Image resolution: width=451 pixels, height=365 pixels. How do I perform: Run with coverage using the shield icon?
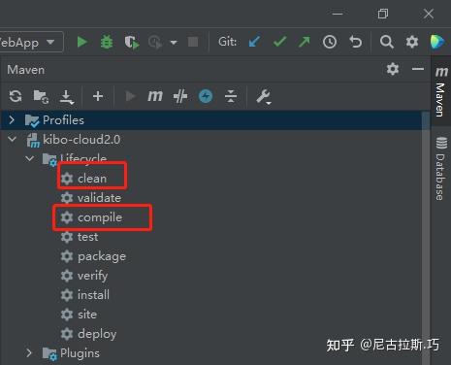(132, 42)
